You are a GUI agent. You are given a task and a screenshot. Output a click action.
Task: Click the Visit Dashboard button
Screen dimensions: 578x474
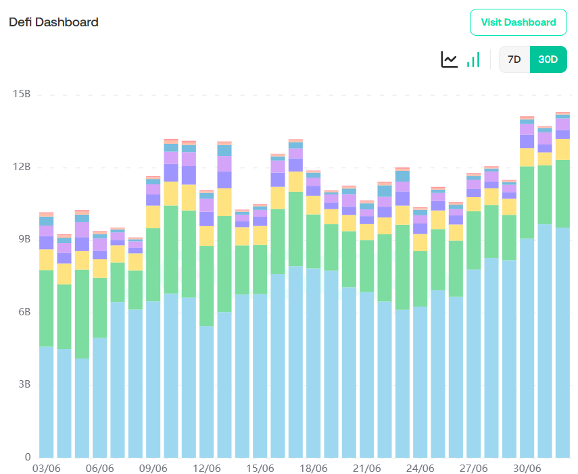click(x=518, y=22)
